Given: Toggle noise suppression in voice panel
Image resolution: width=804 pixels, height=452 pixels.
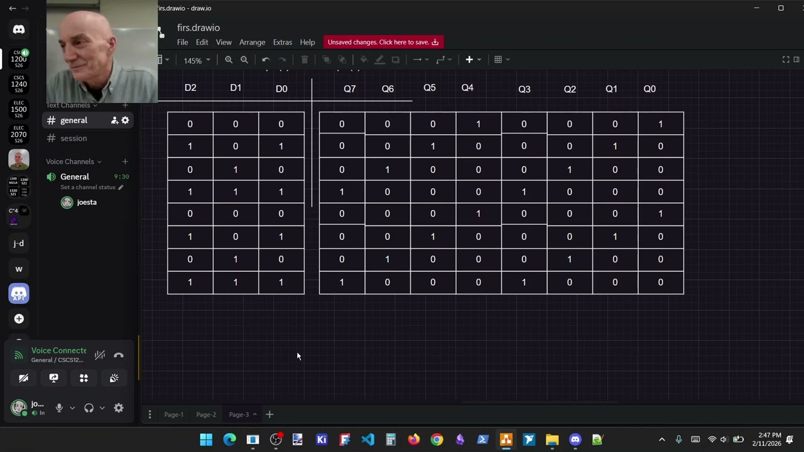Looking at the screenshot, I should 100,355.
